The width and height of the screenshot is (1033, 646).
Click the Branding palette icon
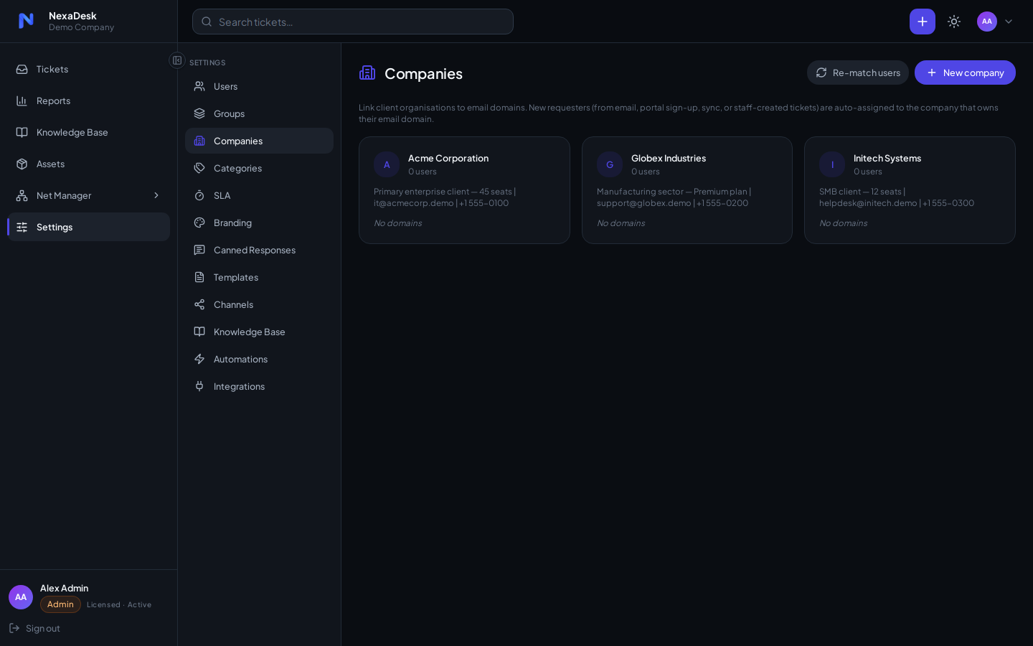pos(199,223)
